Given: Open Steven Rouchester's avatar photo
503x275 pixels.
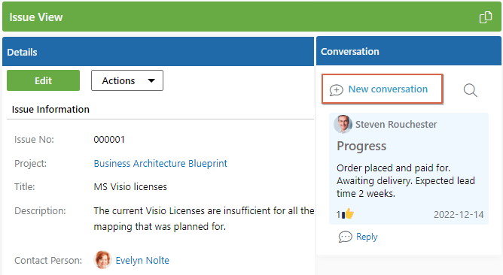Looking at the screenshot, I should pos(343,124).
